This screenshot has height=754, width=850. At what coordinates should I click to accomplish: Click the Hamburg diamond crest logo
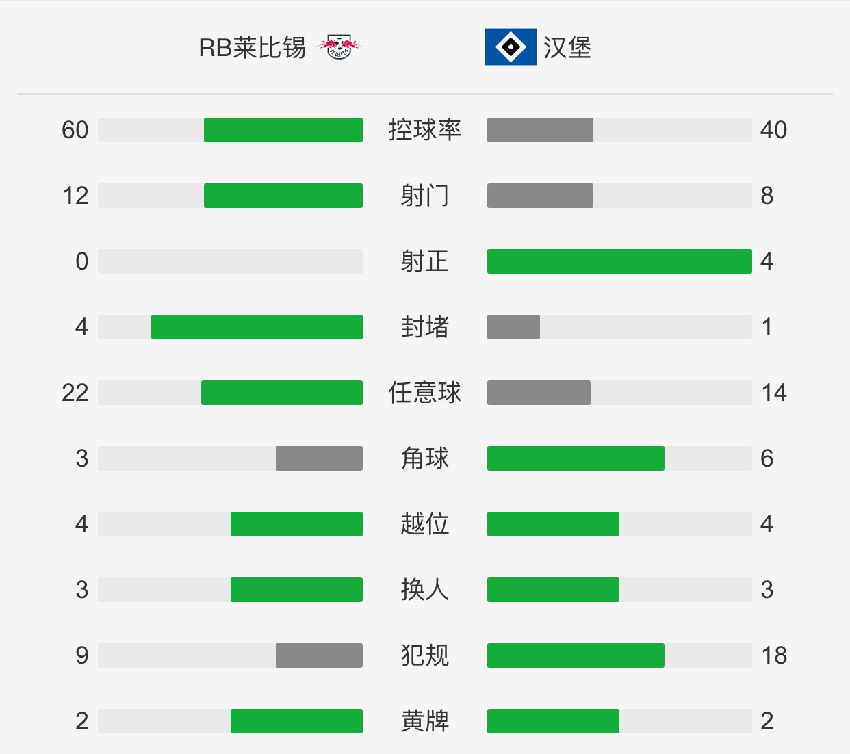[511, 47]
